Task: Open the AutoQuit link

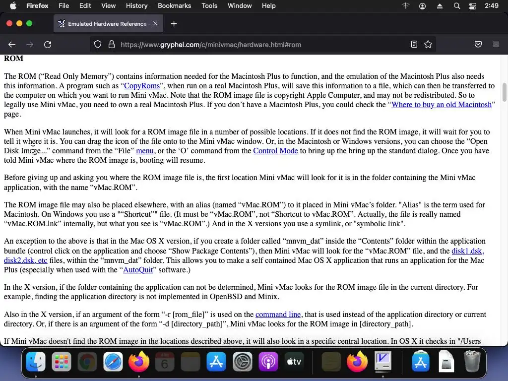Action: (138, 270)
